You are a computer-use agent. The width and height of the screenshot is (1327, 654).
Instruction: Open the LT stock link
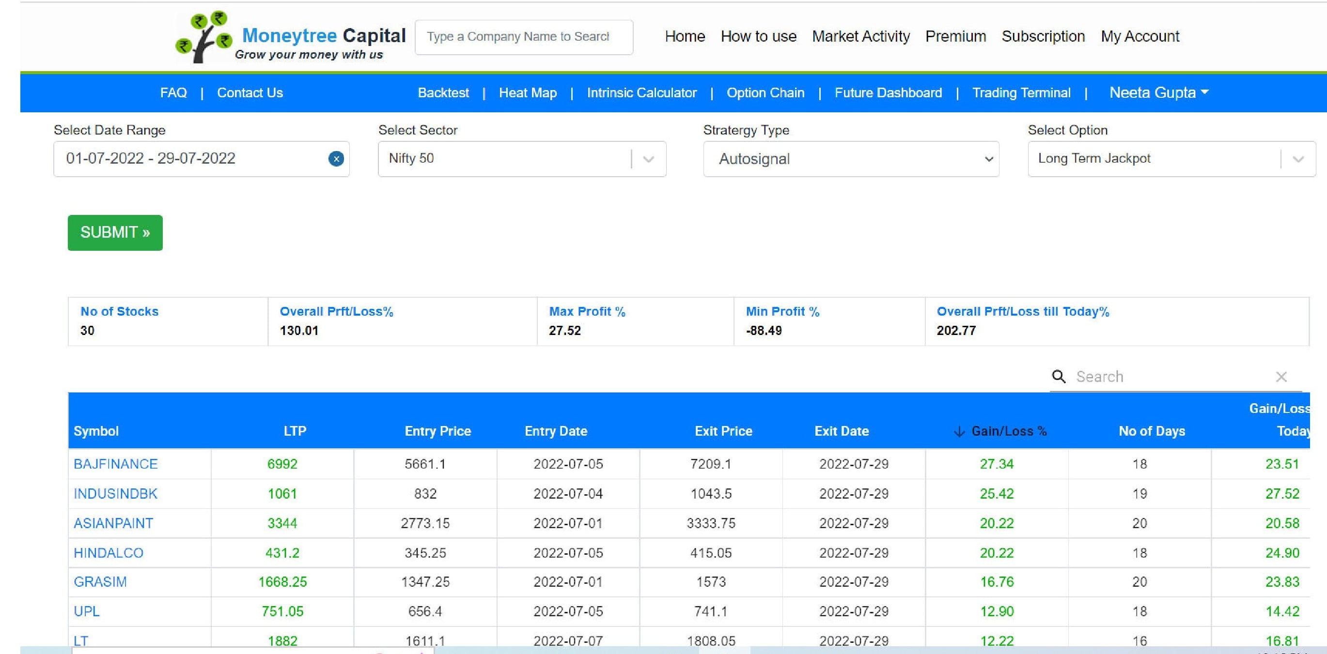[x=80, y=640]
